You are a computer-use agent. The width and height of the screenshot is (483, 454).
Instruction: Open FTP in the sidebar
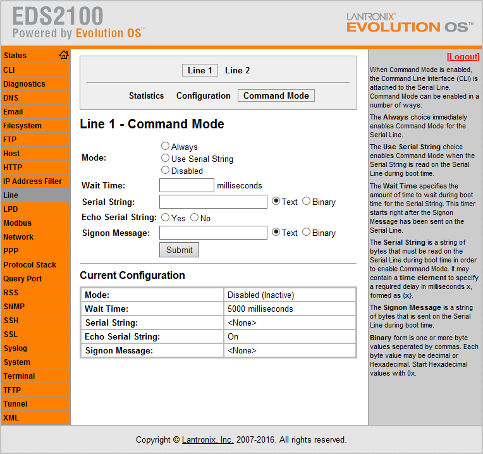[x=36, y=140]
